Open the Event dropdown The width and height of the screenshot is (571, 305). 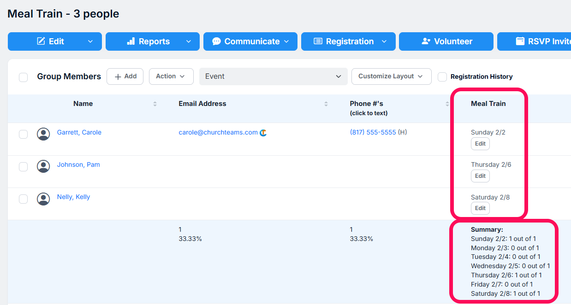[273, 76]
